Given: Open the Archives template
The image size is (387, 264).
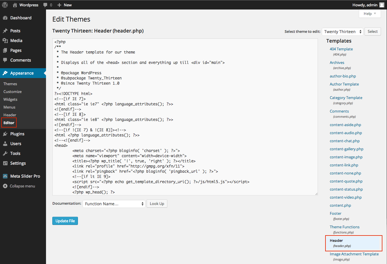Looking at the screenshot, I should click(x=337, y=62).
